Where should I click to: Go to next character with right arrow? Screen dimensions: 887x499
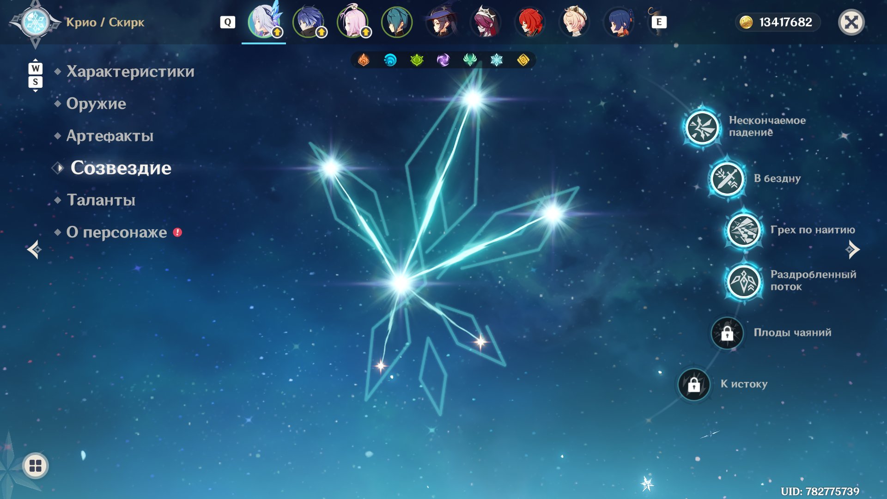[x=852, y=249]
